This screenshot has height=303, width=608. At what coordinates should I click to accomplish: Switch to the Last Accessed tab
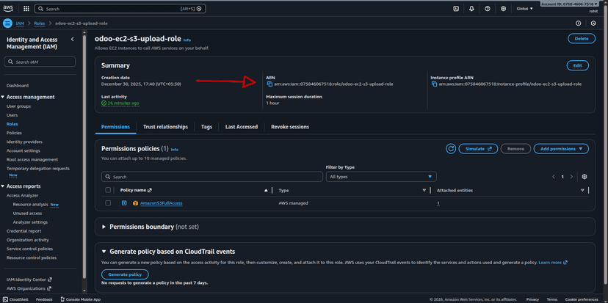[242, 127]
